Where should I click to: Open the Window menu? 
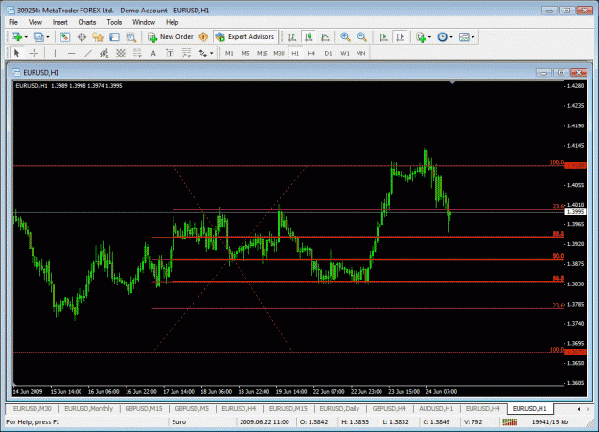point(144,22)
